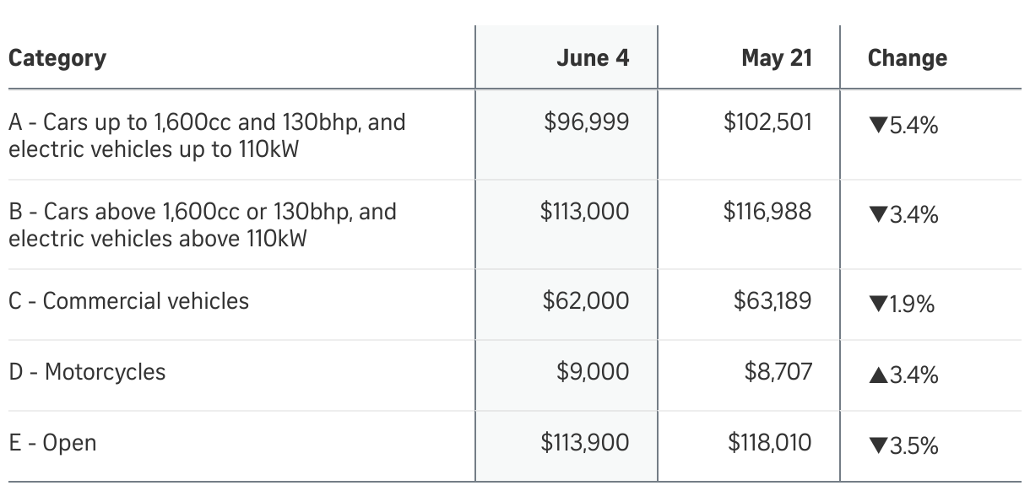Select the June 4 column header
The image size is (1030, 491).
click(593, 58)
